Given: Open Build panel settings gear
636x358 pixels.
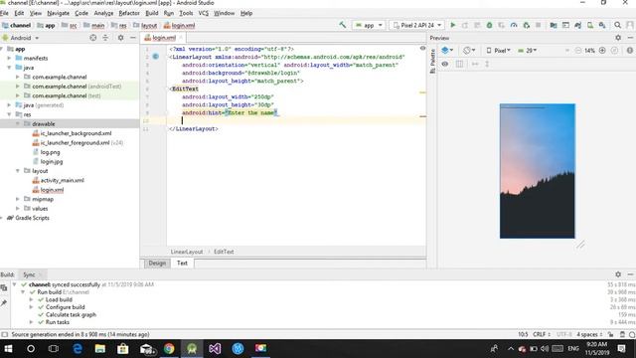Looking at the screenshot, I should [618, 274].
